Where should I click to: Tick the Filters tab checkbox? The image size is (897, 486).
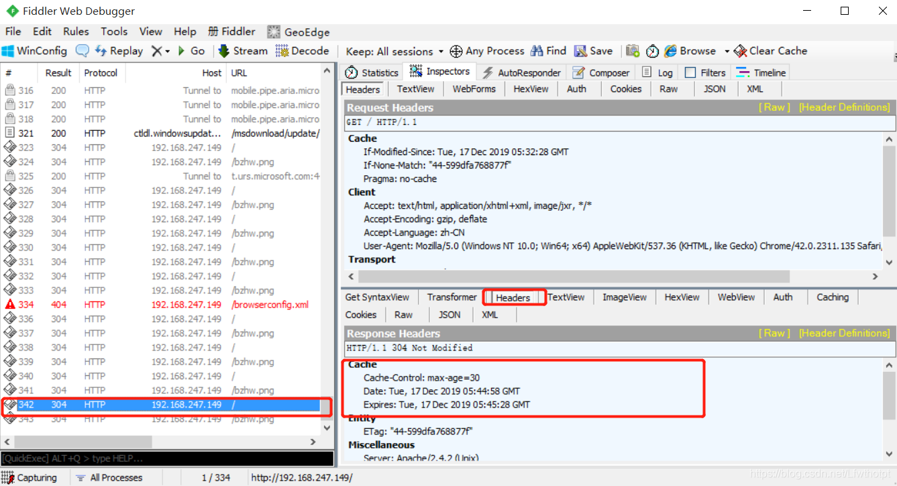pos(690,72)
